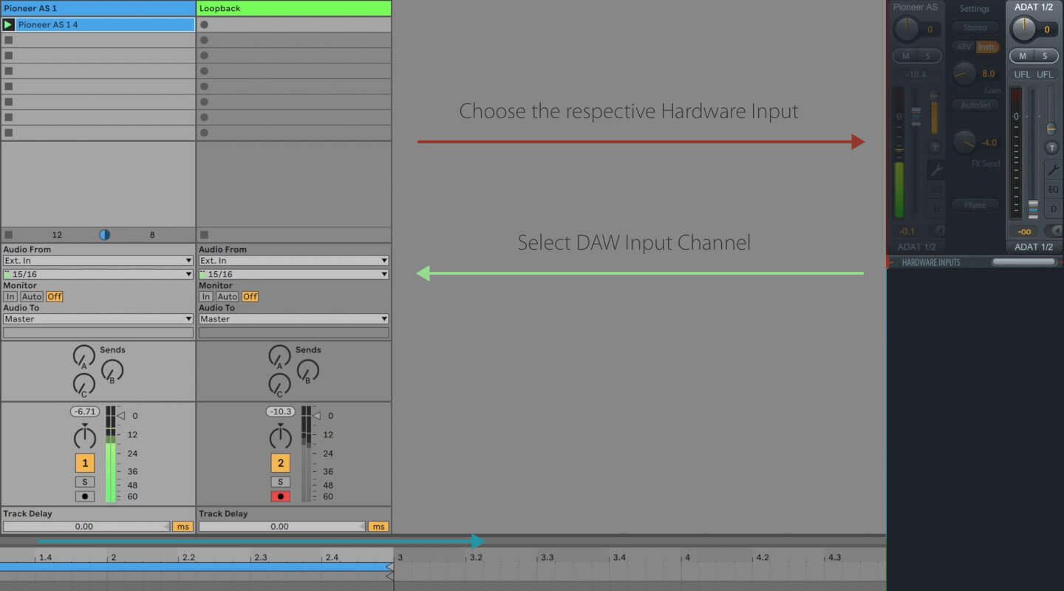Click the Gain knob in Settings panel
The width and height of the screenshot is (1064, 591).
[x=964, y=73]
